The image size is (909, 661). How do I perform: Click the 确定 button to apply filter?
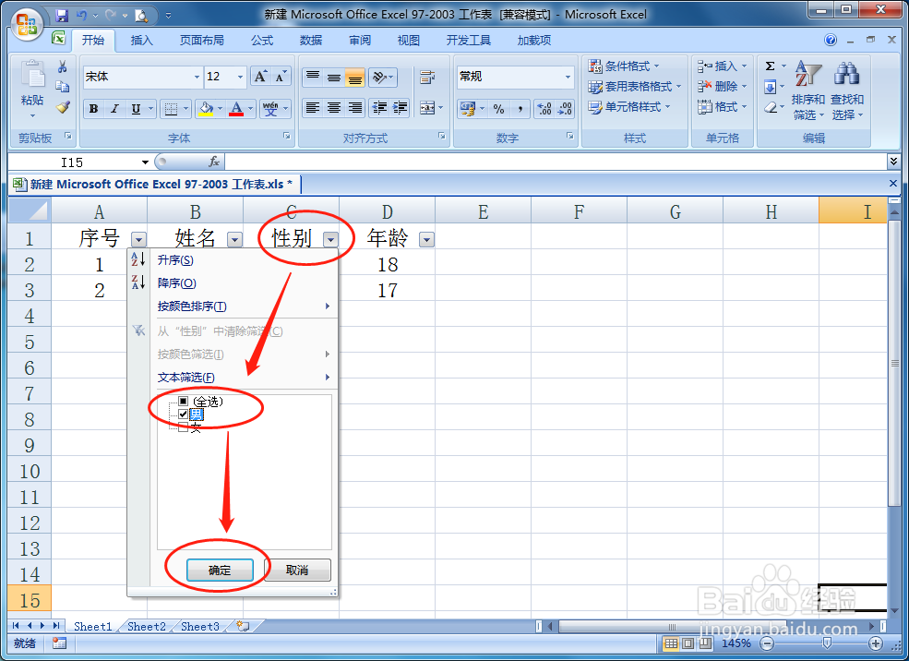tap(220, 570)
